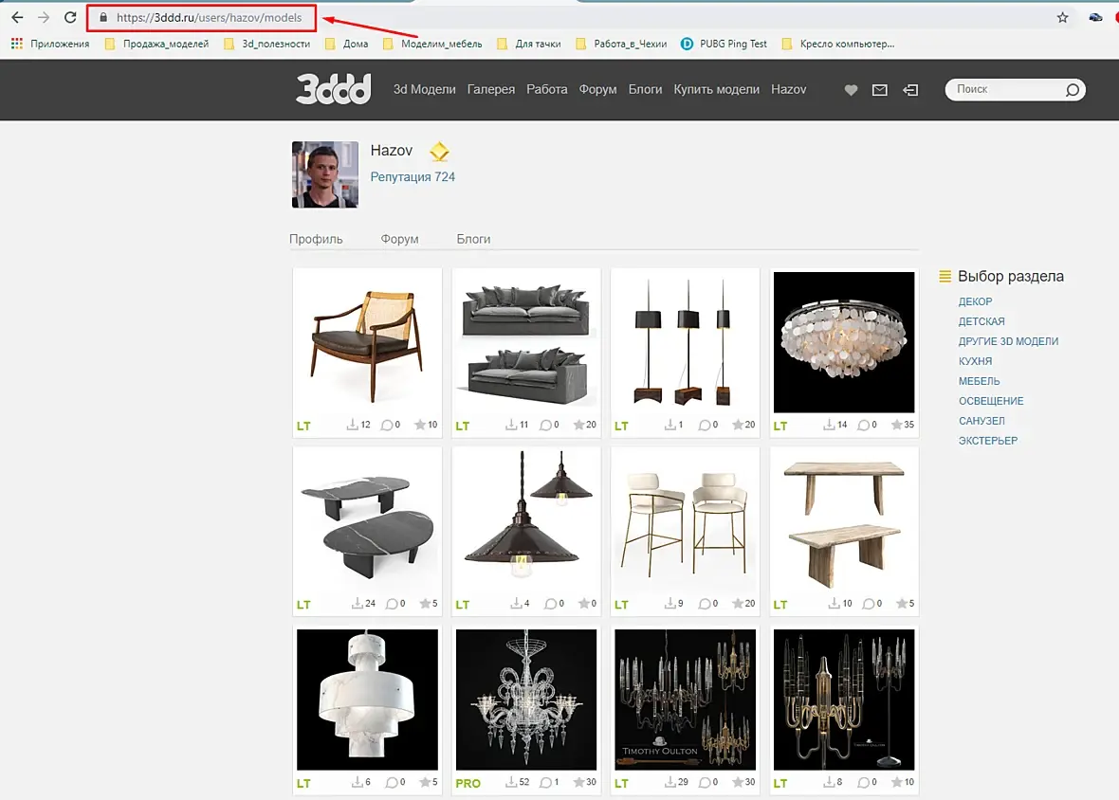Click the address bar URL 3ddd.ru/users/hazov/models
1119x800 pixels.
click(209, 17)
